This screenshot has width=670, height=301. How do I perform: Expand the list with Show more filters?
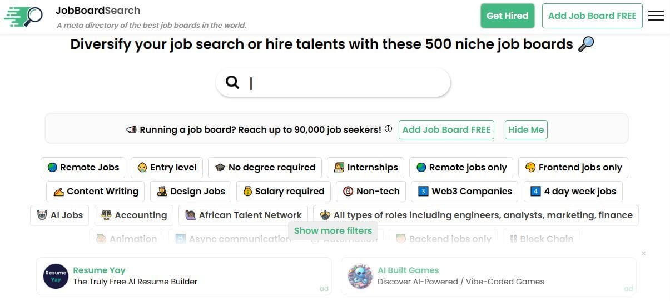[332, 230]
